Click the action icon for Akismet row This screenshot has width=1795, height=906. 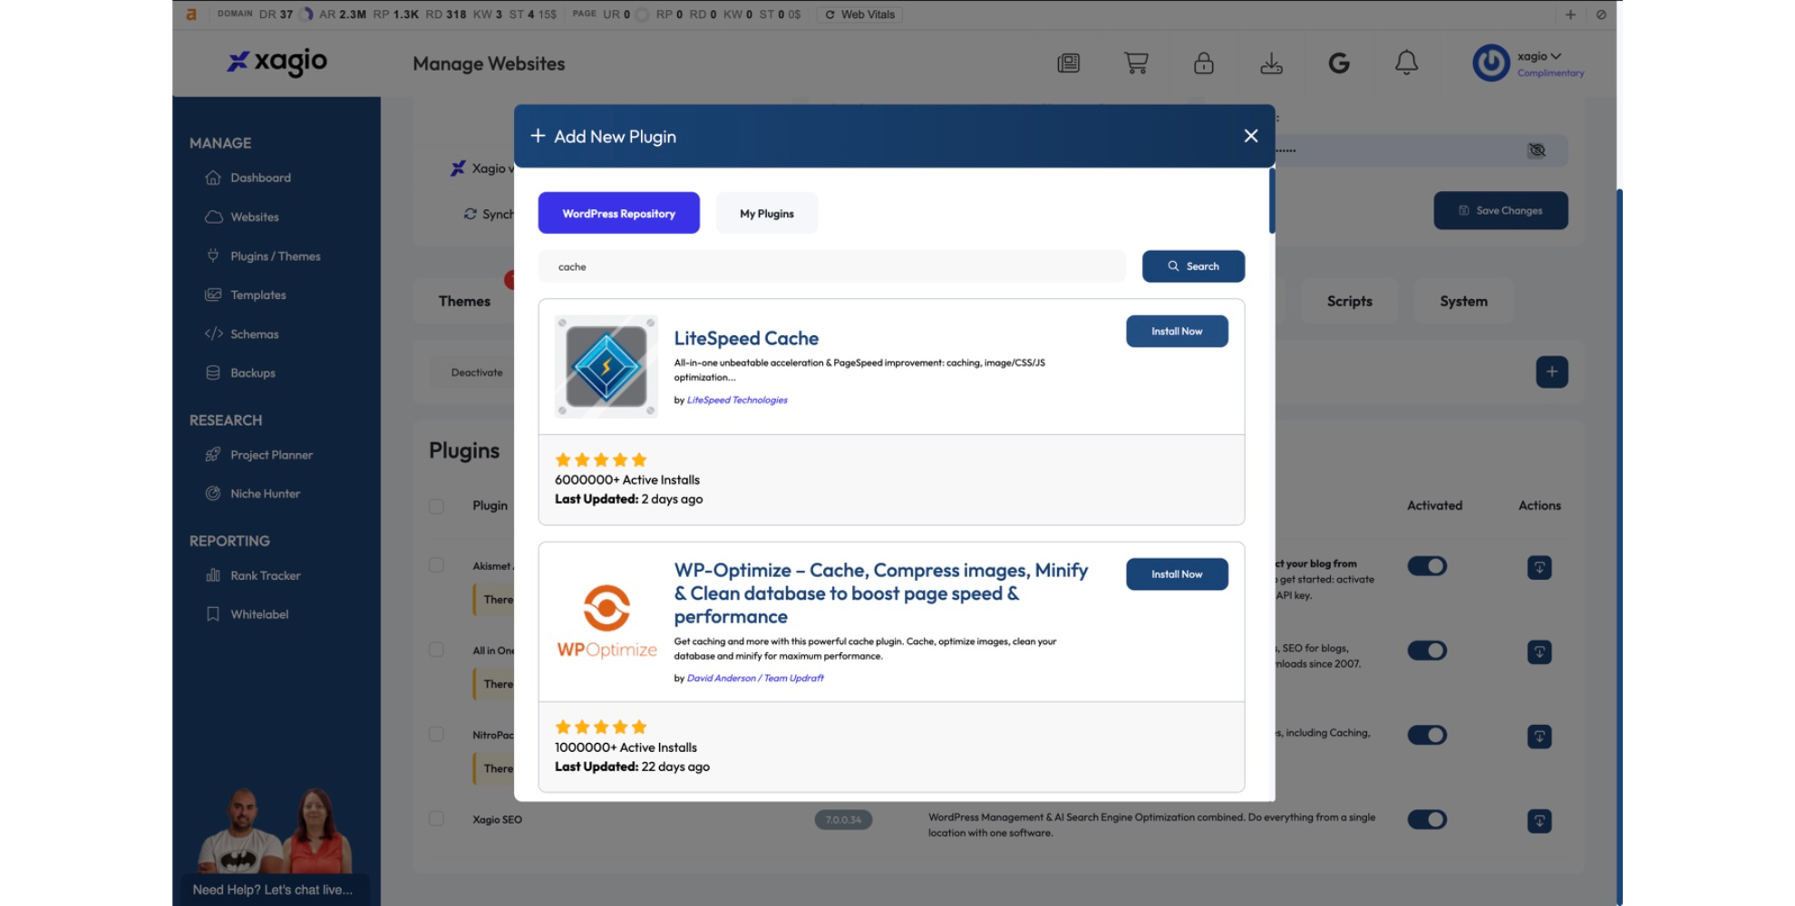coord(1538,567)
